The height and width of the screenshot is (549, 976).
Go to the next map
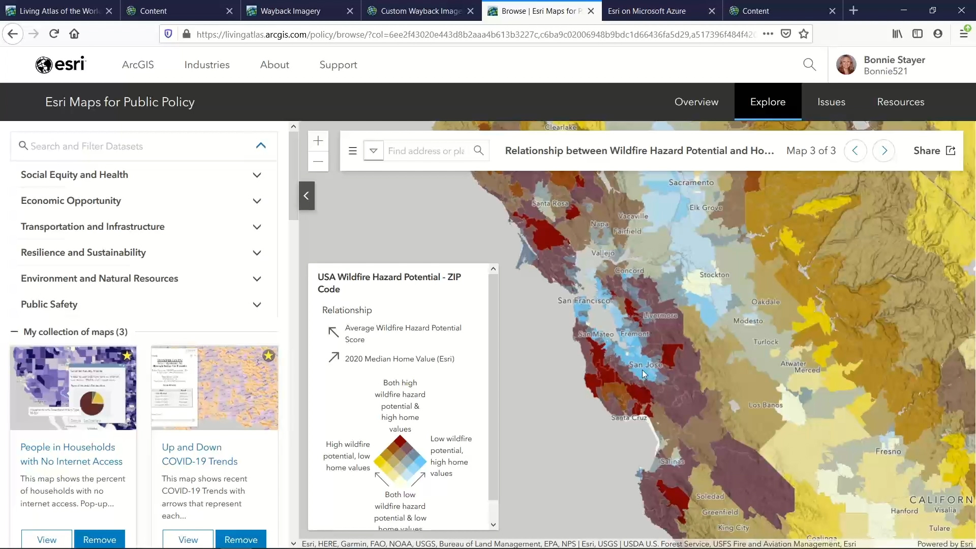884,150
